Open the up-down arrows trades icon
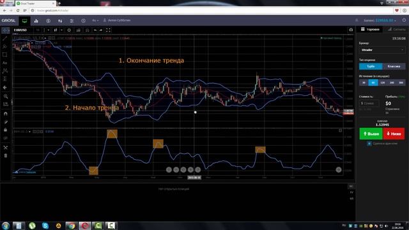Viewport: 409px width, 230px height. (60, 21)
